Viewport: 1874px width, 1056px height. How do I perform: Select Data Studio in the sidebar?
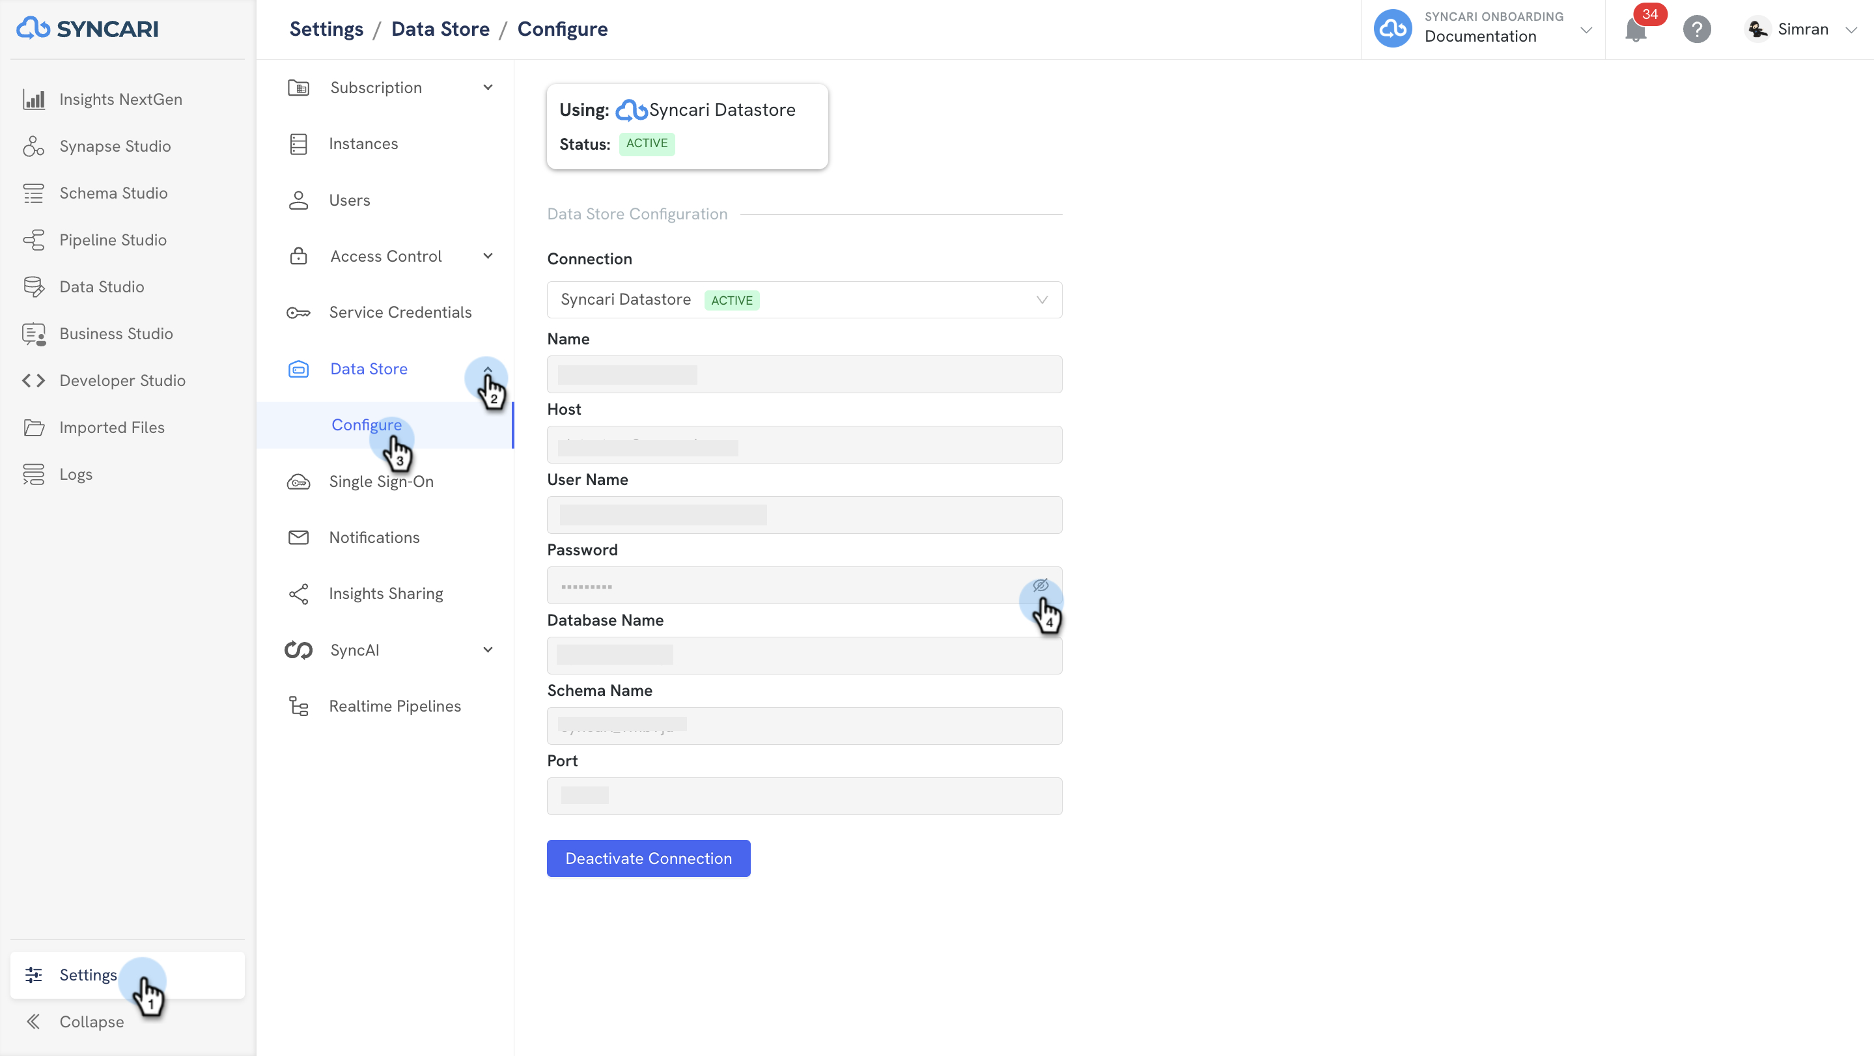pyautogui.click(x=102, y=287)
